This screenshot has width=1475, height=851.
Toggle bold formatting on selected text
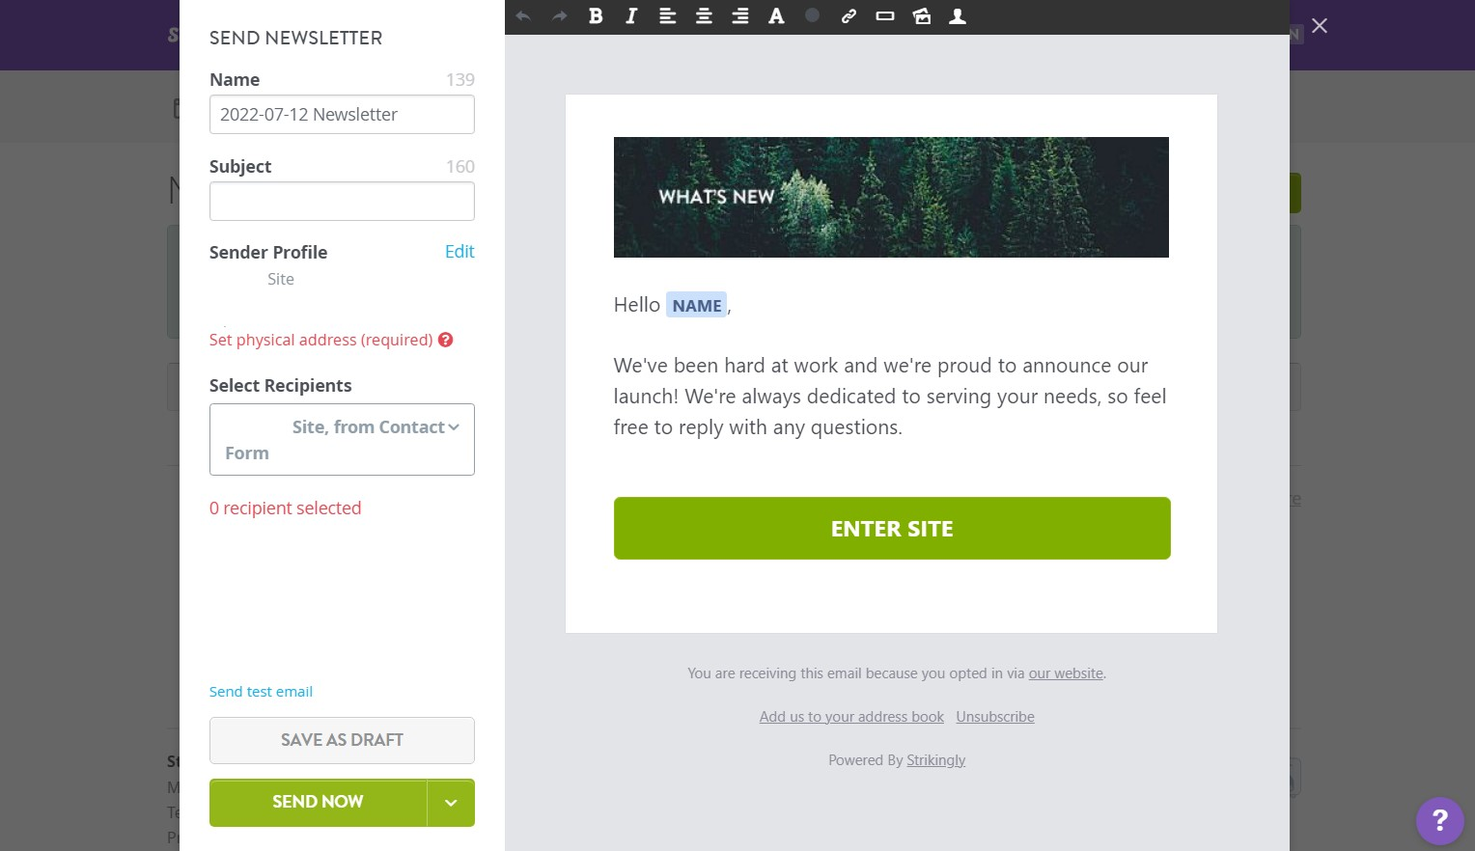coord(596,16)
